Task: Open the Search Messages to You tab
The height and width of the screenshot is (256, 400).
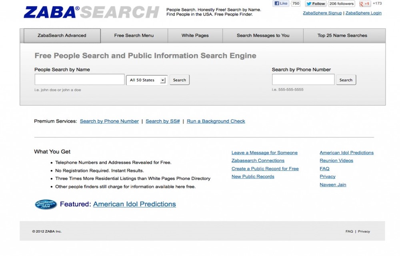Action: [263, 36]
